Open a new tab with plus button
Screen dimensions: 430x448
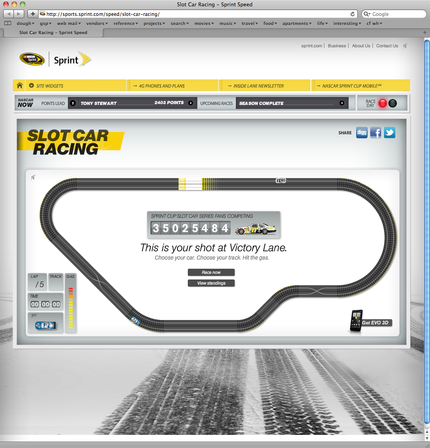click(424, 33)
